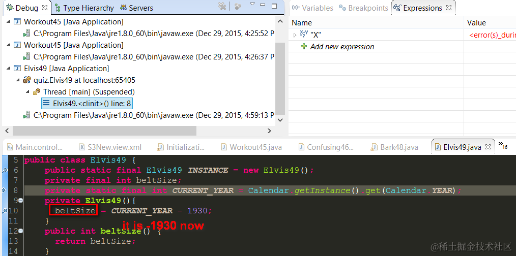Toggle breakpoint marker on line 10
This screenshot has width=516, height=256.
click(5, 211)
